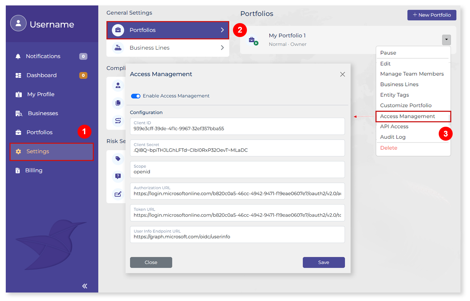470x301 pixels.
Task: Save the Access Management configuration
Action: click(323, 262)
